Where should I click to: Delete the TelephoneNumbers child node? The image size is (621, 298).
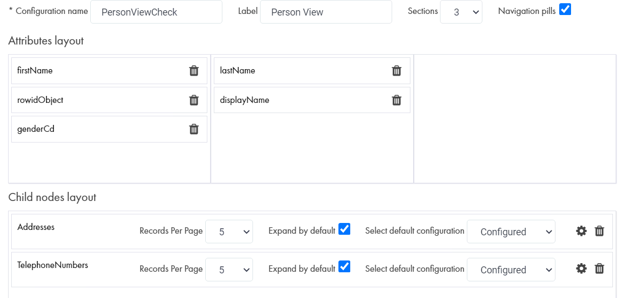(x=600, y=269)
